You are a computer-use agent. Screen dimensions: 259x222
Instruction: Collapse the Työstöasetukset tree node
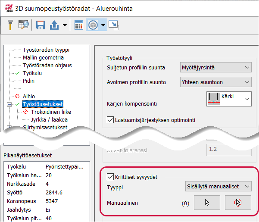pos(9,104)
